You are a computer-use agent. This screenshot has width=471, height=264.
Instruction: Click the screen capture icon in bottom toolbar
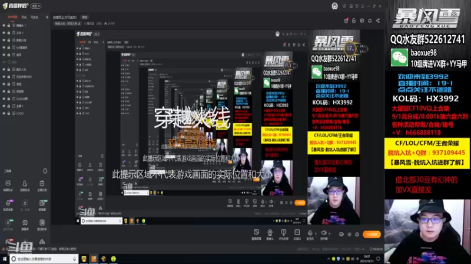(x=256, y=234)
